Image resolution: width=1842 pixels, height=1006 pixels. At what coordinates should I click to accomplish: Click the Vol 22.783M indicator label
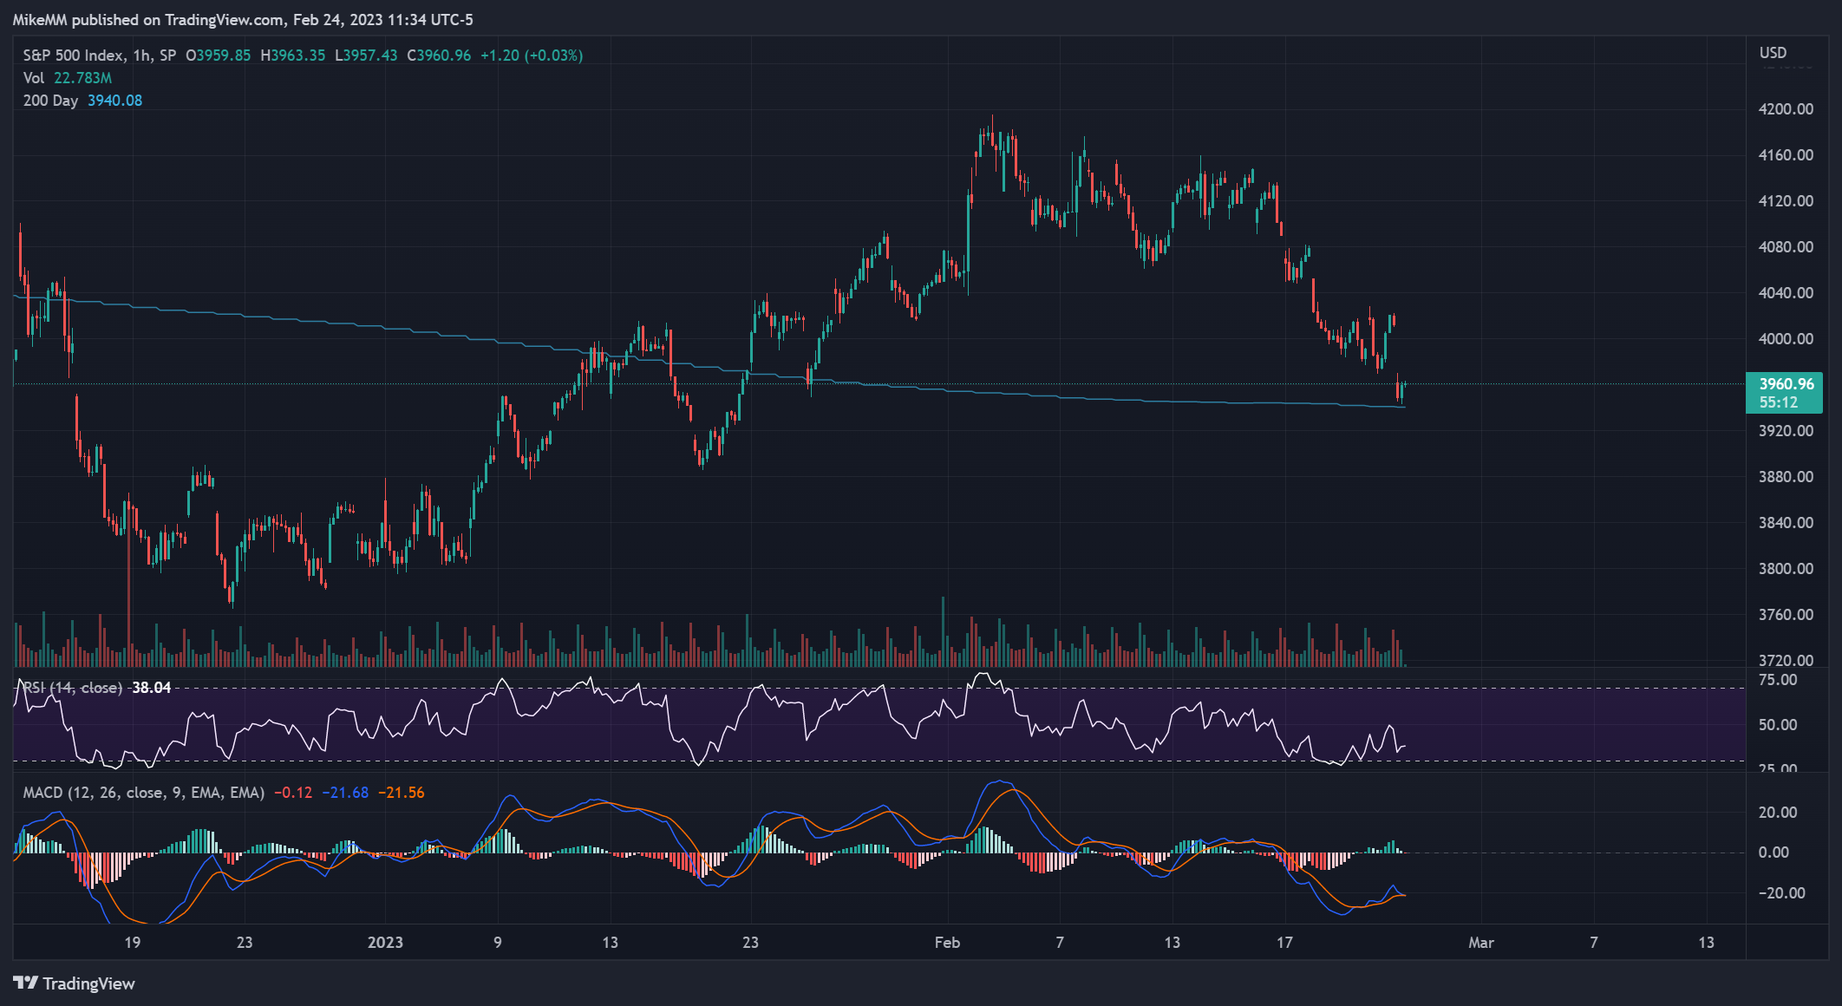[68, 78]
